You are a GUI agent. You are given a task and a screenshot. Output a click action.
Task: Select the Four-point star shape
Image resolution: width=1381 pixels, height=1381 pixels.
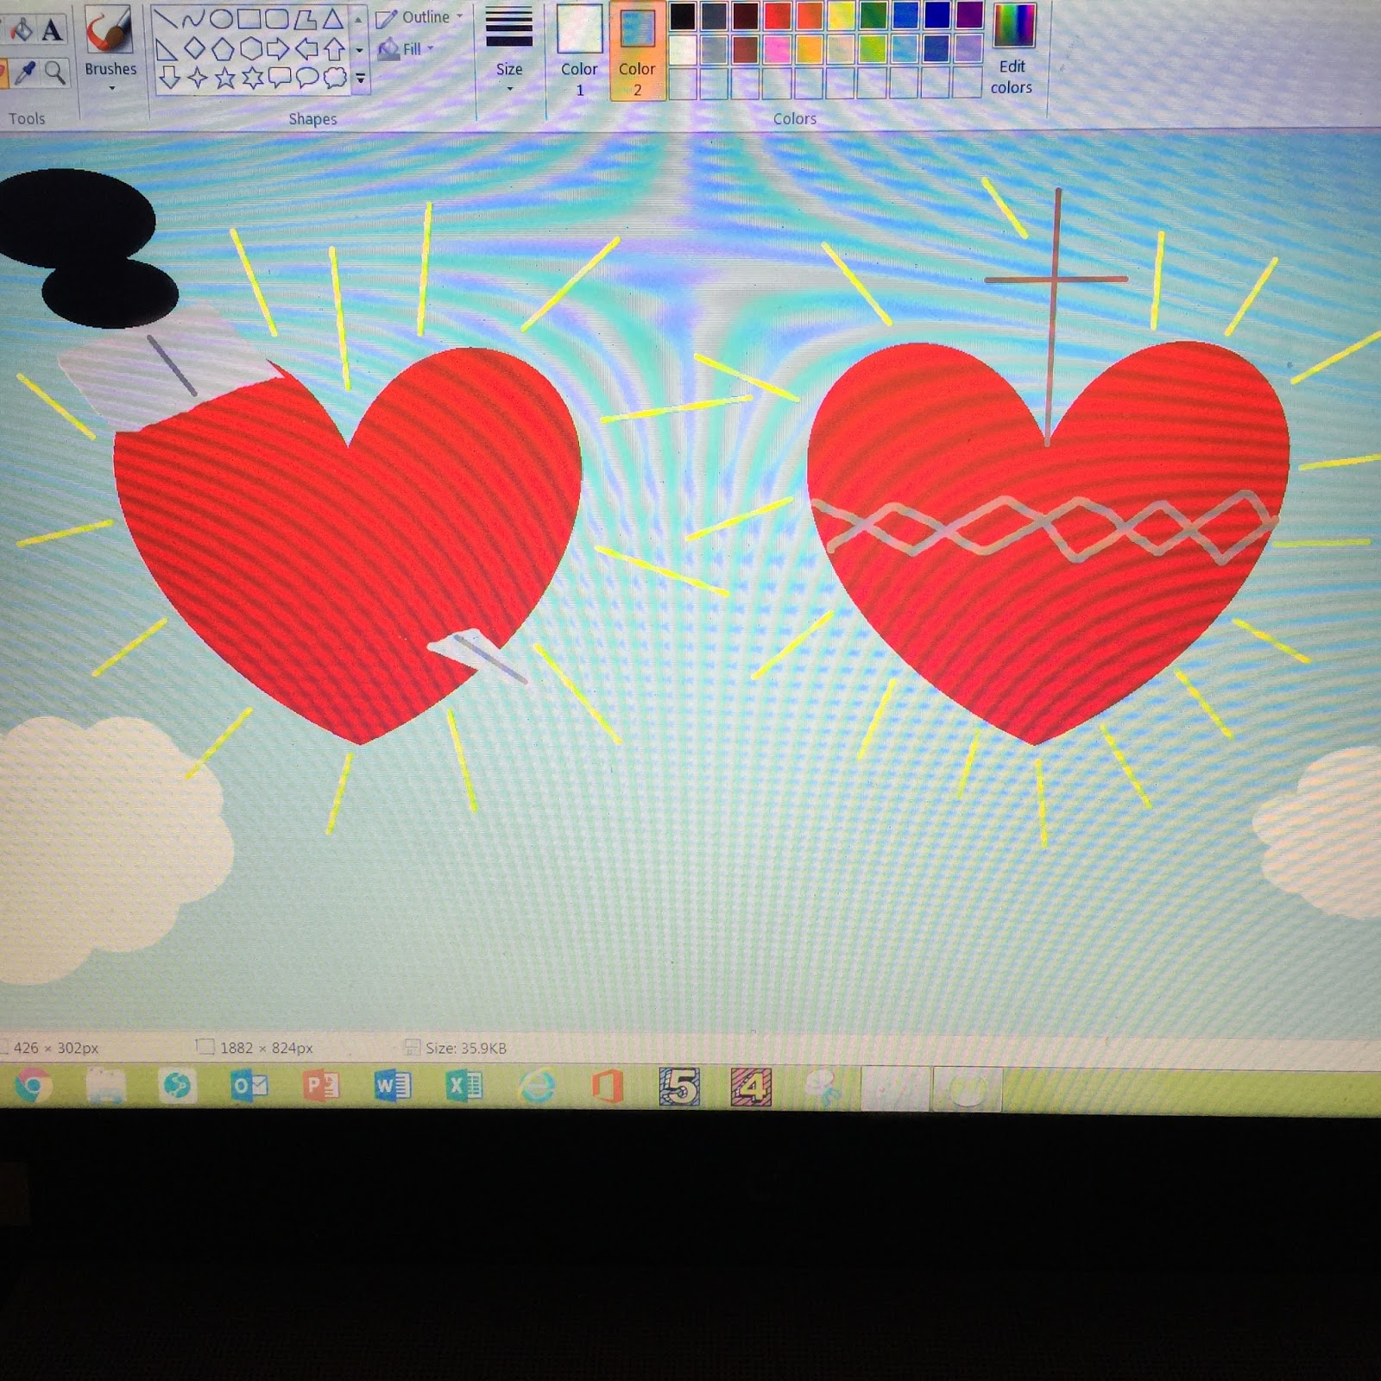click(x=198, y=79)
